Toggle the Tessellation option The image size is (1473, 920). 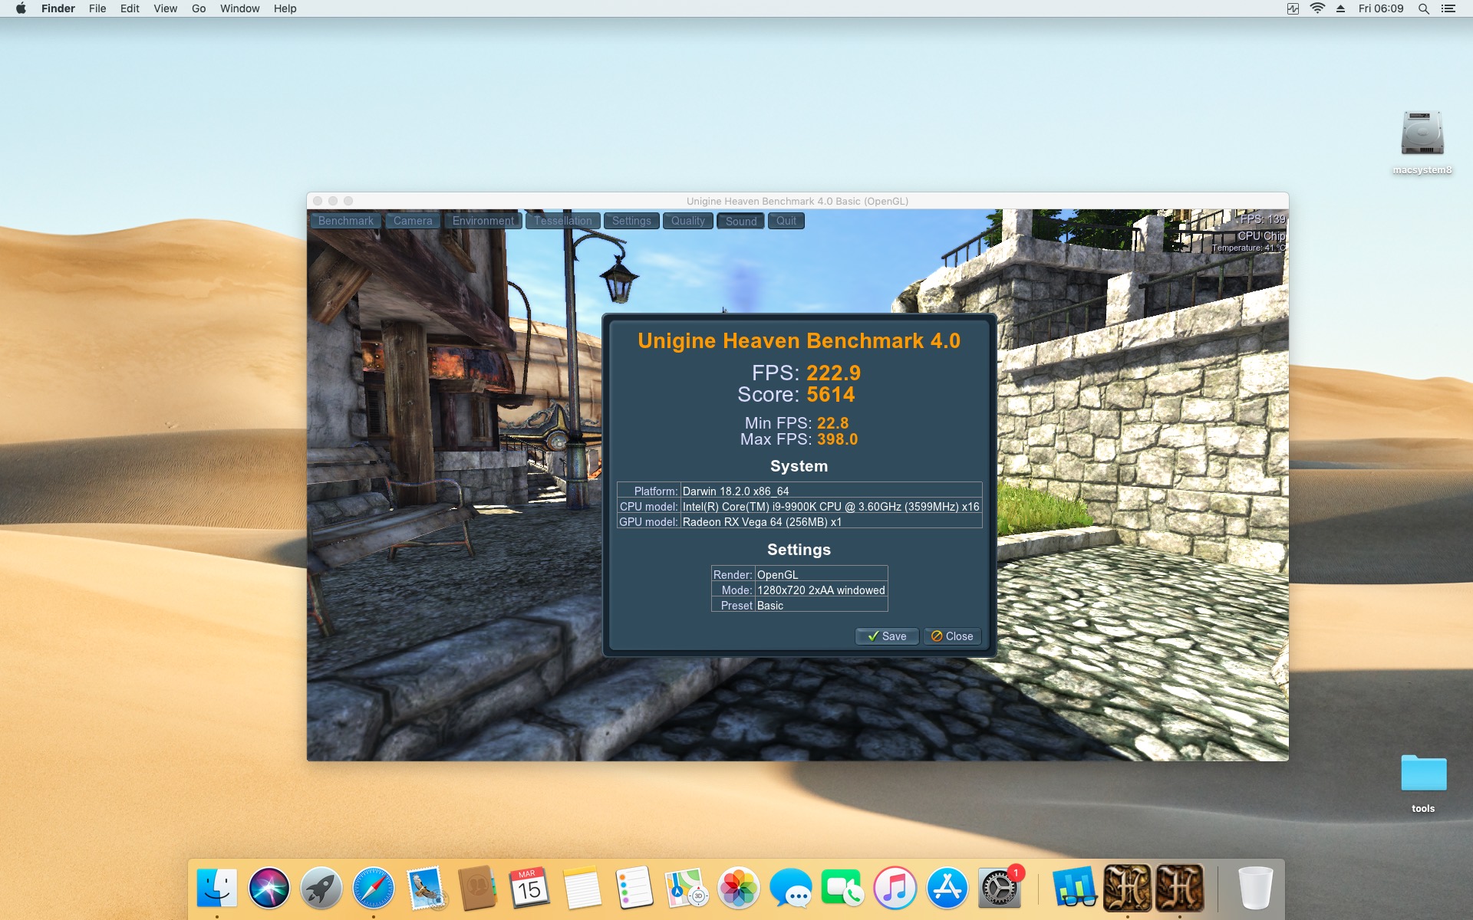pos(562,221)
